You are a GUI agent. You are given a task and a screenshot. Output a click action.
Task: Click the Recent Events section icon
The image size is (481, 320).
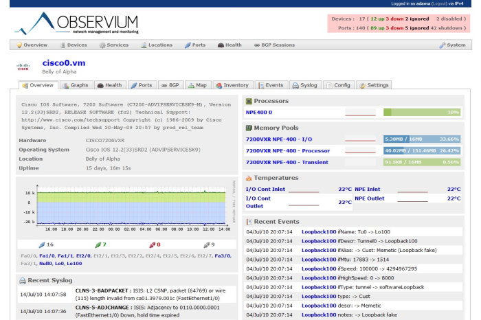point(249,222)
